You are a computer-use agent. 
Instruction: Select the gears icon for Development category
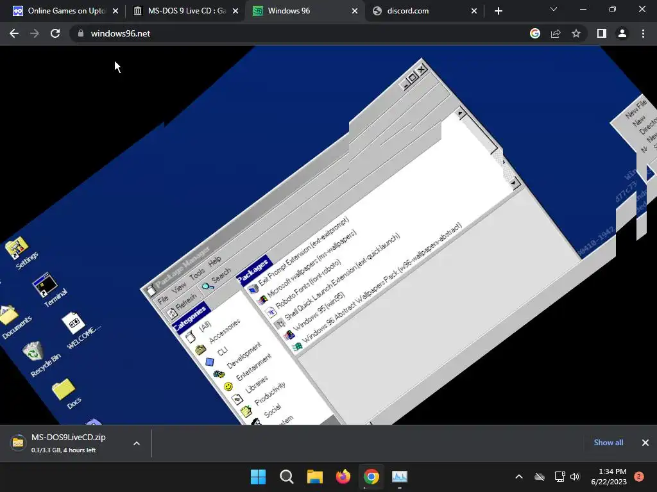[x=219, y=374]
